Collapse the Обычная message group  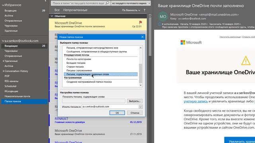52,16
